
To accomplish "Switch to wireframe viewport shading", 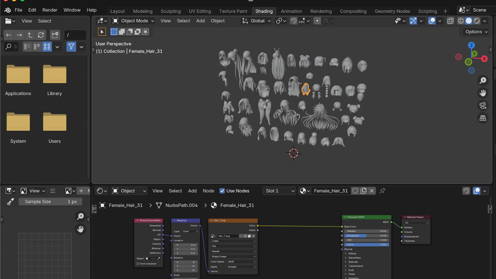I will pyautogui.click(x=461, y=21).
